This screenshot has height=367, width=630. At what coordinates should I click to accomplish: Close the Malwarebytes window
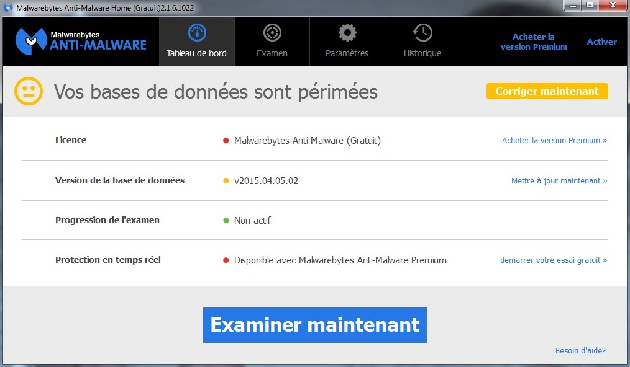coord(613,6)
